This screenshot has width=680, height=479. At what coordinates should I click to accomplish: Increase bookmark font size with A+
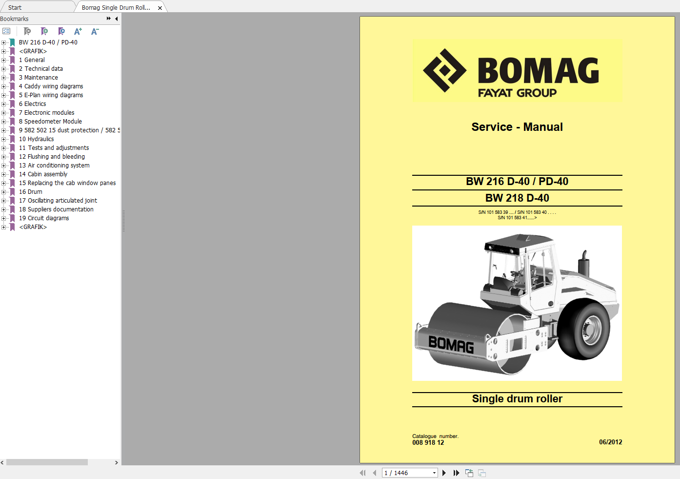78,31
